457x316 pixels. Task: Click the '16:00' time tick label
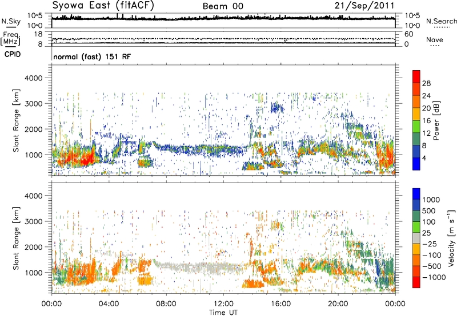click(x=280, y=304)
